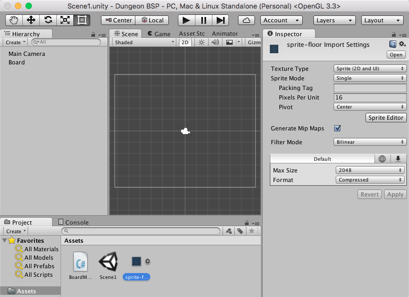Click search by label tag icon
This screenshot has height=297, width=409.
(x=240, y=231)
